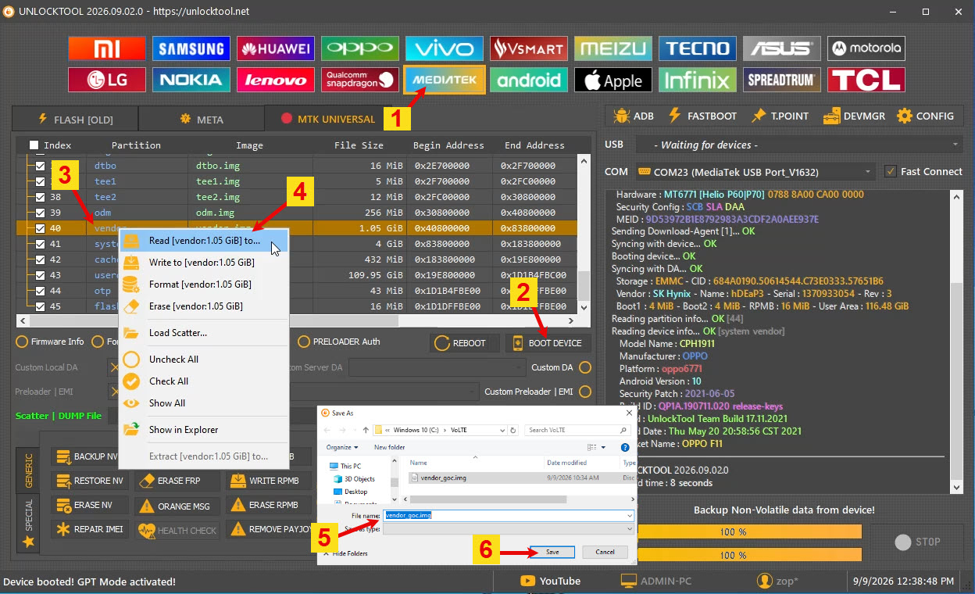Viewport: 975px width, 594px height.
Task: Open the Samsung brand section
Action: pyautogui.click(x=191, y=48)
